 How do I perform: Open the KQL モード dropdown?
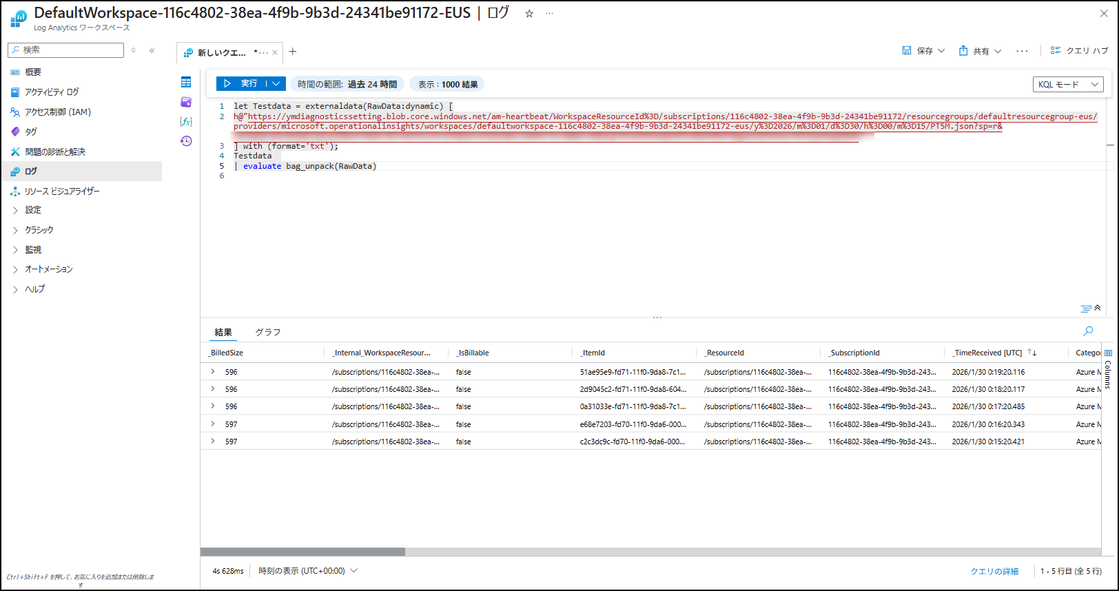(x=1068, y=84)
